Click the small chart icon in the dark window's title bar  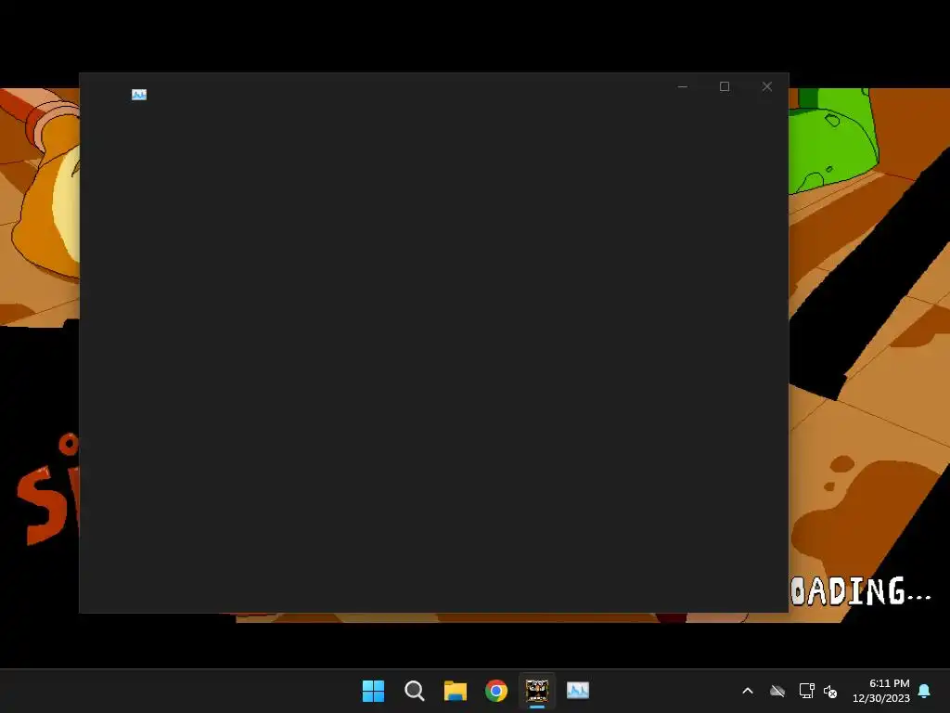(x=139, y=94)
